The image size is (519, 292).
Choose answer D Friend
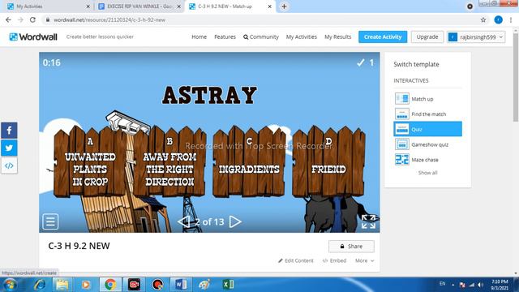click(328, 162)
